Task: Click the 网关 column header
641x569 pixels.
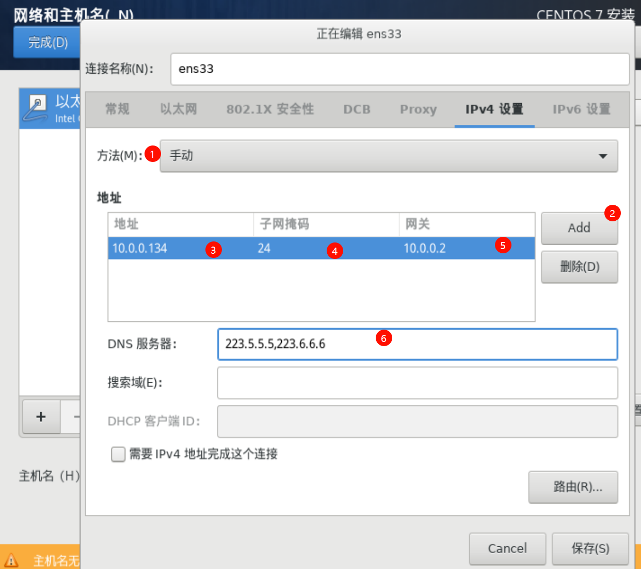Action: (467, 224)
